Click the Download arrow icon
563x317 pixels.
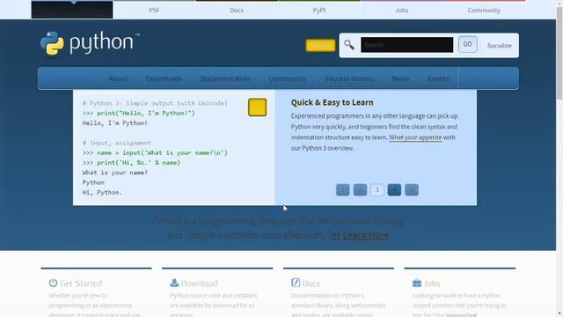[174, 283]
